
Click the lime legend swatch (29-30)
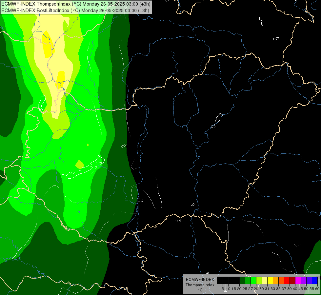click(259, 281)
